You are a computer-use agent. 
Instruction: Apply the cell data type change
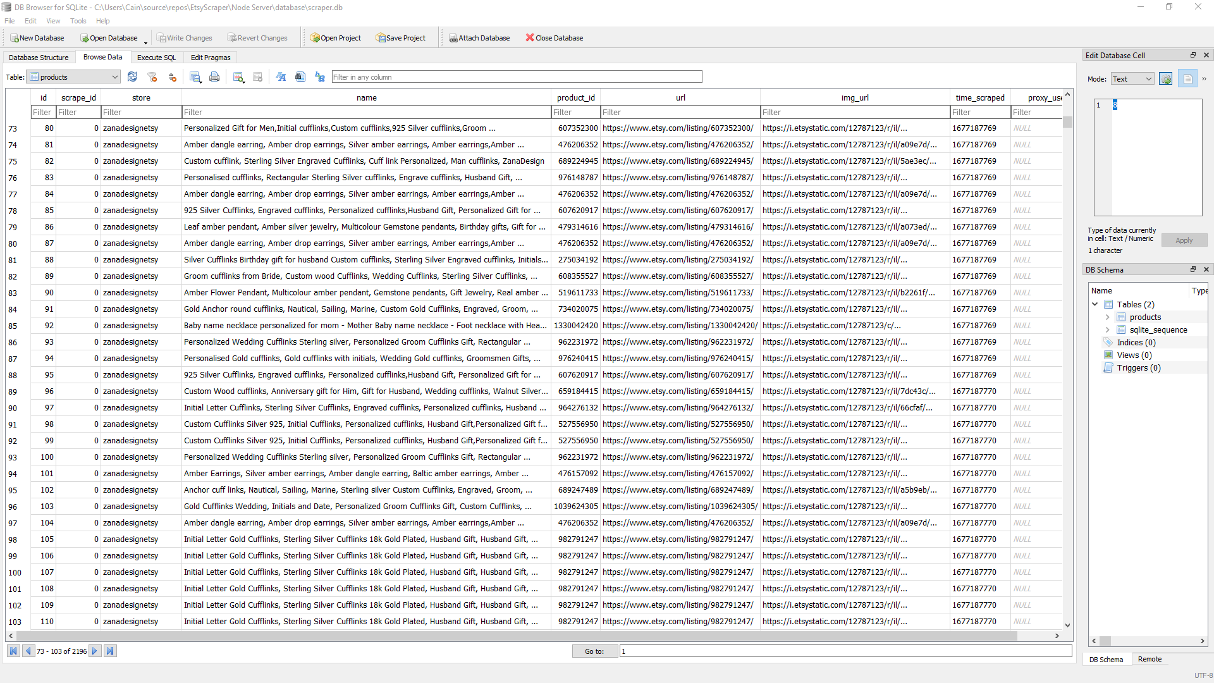click(x=1184, y=240)
